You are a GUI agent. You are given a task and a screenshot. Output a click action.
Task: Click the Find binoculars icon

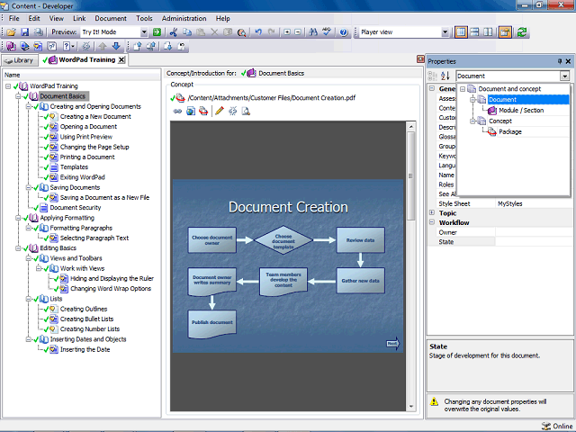pyautogui.click(x=313, y=32)
